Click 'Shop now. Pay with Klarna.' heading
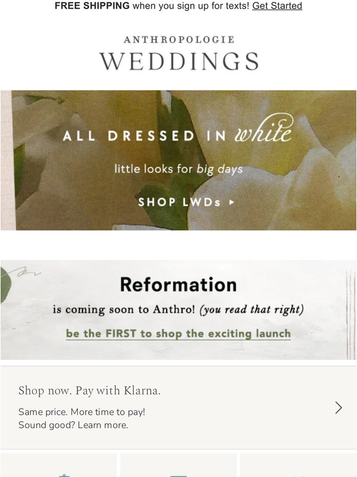The height and width of the screenshot is (477, 357). pyautogui.click(x=89, y=391)
